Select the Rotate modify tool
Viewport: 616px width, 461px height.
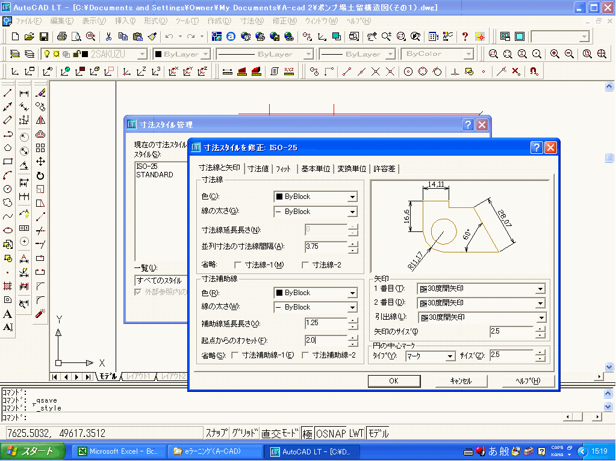40,176
